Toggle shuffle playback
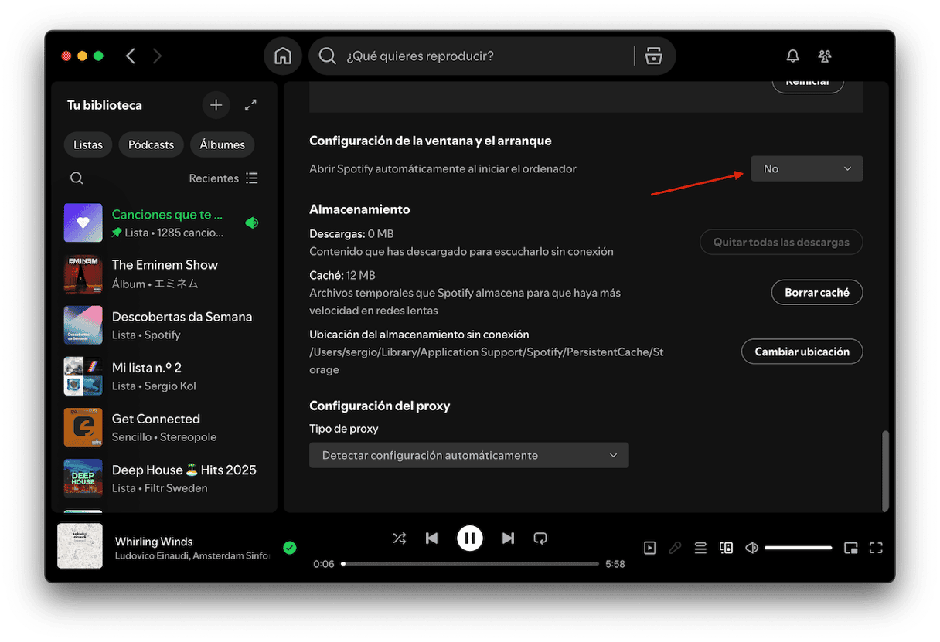Screen dimensions: 940x642 pyautogui.click(x=399, y=538)
